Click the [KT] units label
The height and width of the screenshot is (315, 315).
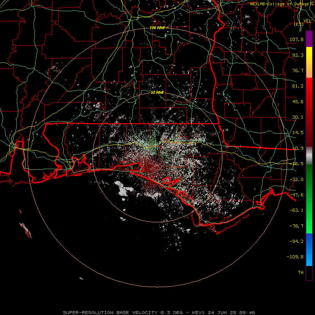[x=299, y=24]
